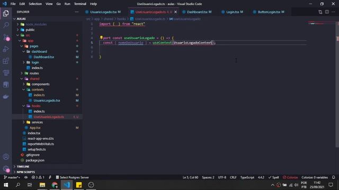The height and width of the screenshot is (190, 339).
Task: Open the Source Control view
Action: pyautogui.click(x=6, y=37)
